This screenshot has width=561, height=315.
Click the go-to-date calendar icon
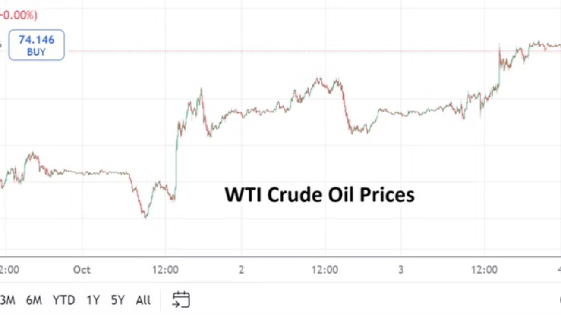pos(181,299)
